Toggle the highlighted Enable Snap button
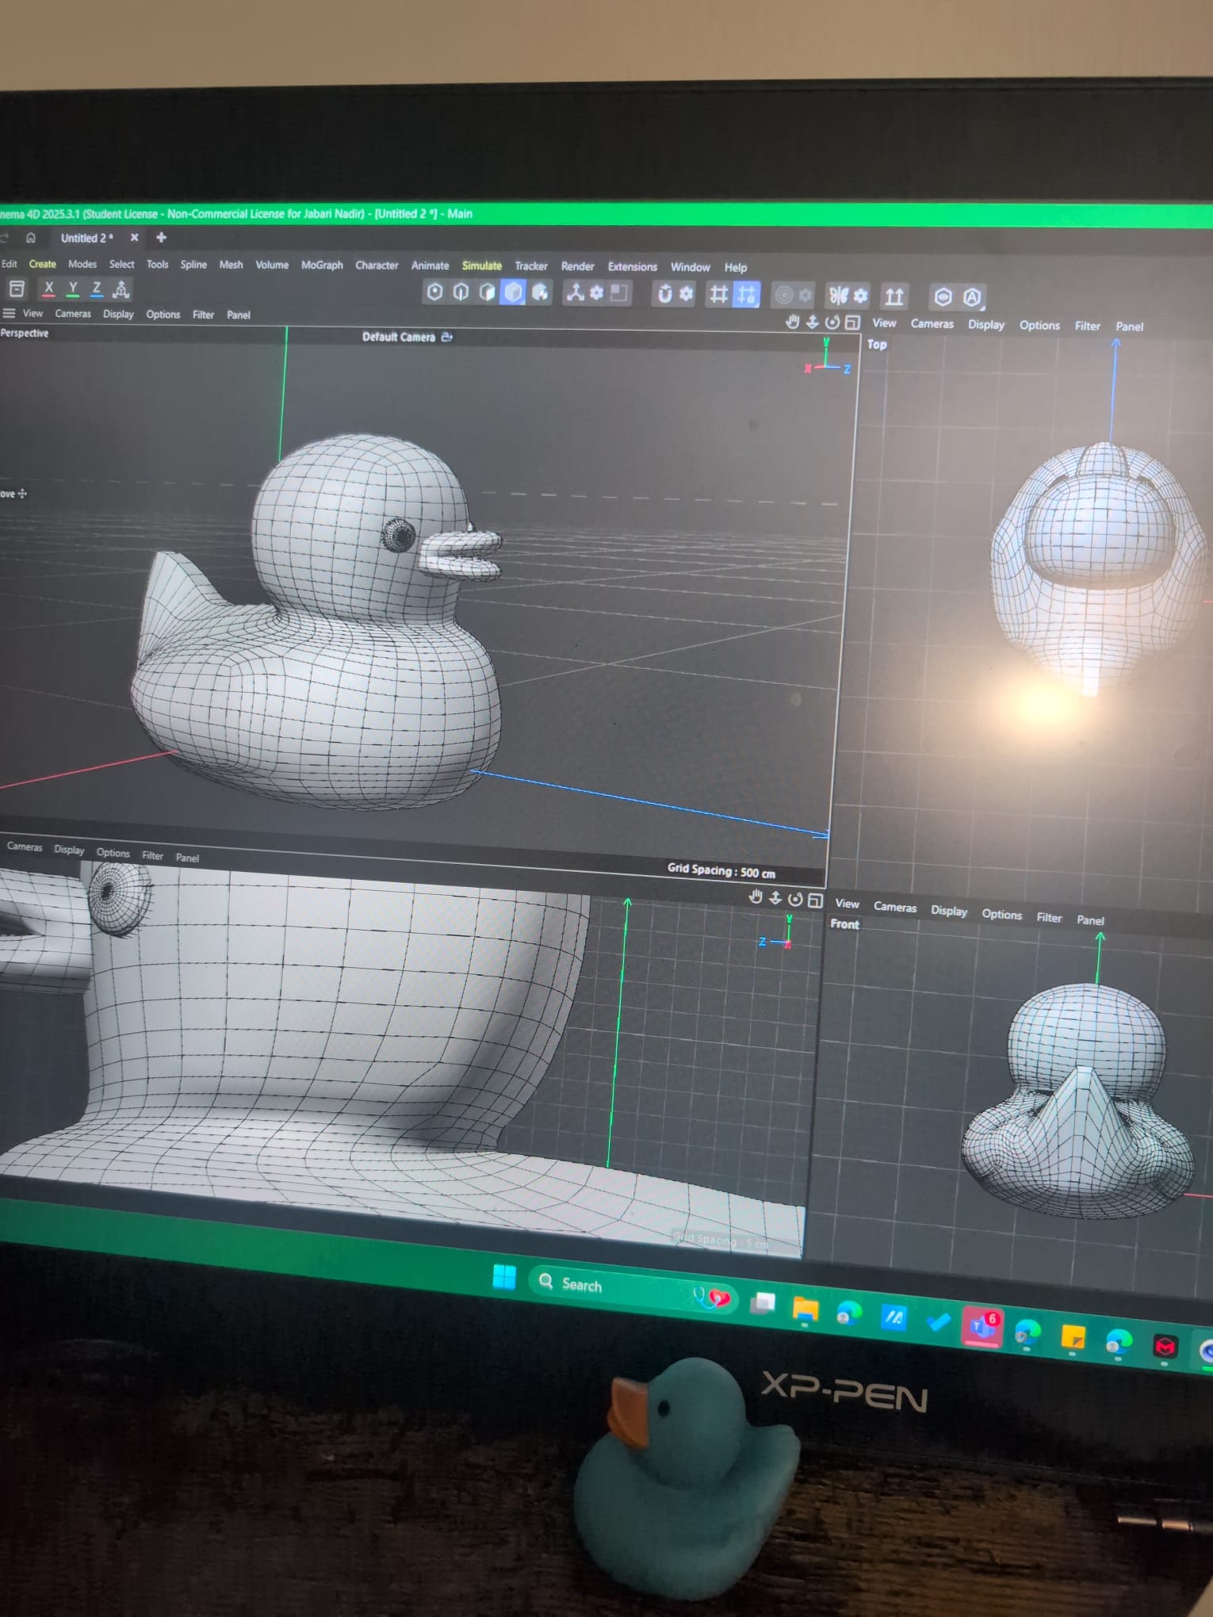Viewport: 1213px width, 1617px height. tap(747, 295)
